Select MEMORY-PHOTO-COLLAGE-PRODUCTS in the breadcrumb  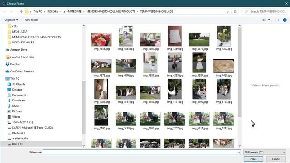point(111,11)
